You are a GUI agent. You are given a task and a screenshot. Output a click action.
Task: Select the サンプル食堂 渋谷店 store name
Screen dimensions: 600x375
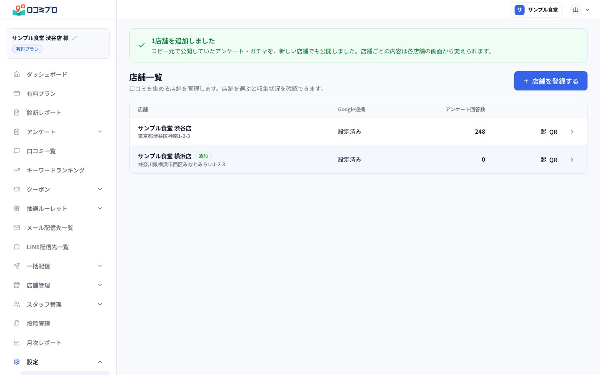165,128
